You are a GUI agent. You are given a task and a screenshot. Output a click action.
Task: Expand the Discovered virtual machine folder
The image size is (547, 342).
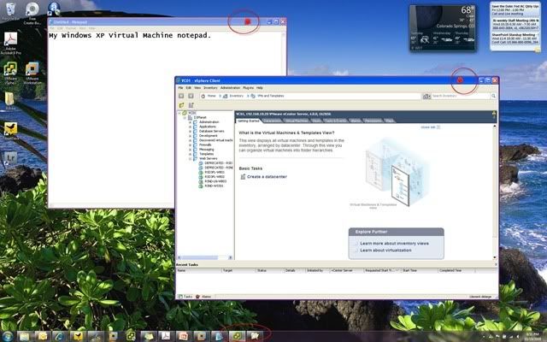[190, 140]
